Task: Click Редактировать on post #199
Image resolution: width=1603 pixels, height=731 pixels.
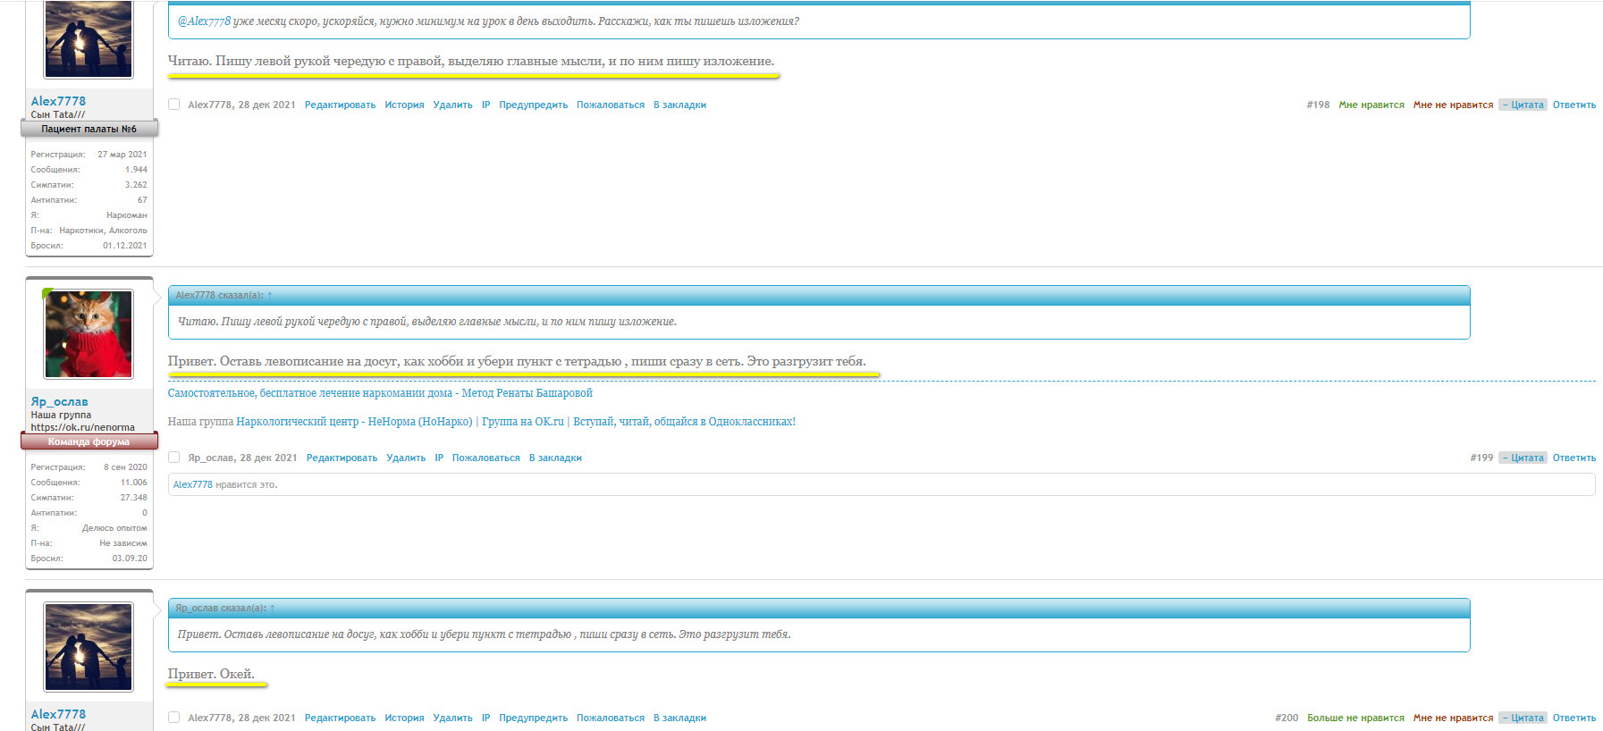Action: [342, 458]
